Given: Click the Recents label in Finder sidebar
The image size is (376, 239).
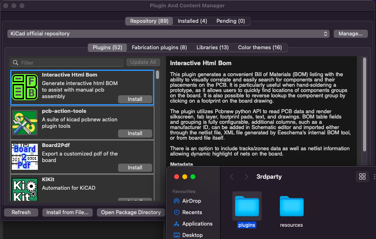Looking at the screenshot, I should click(x=192, y=213).
